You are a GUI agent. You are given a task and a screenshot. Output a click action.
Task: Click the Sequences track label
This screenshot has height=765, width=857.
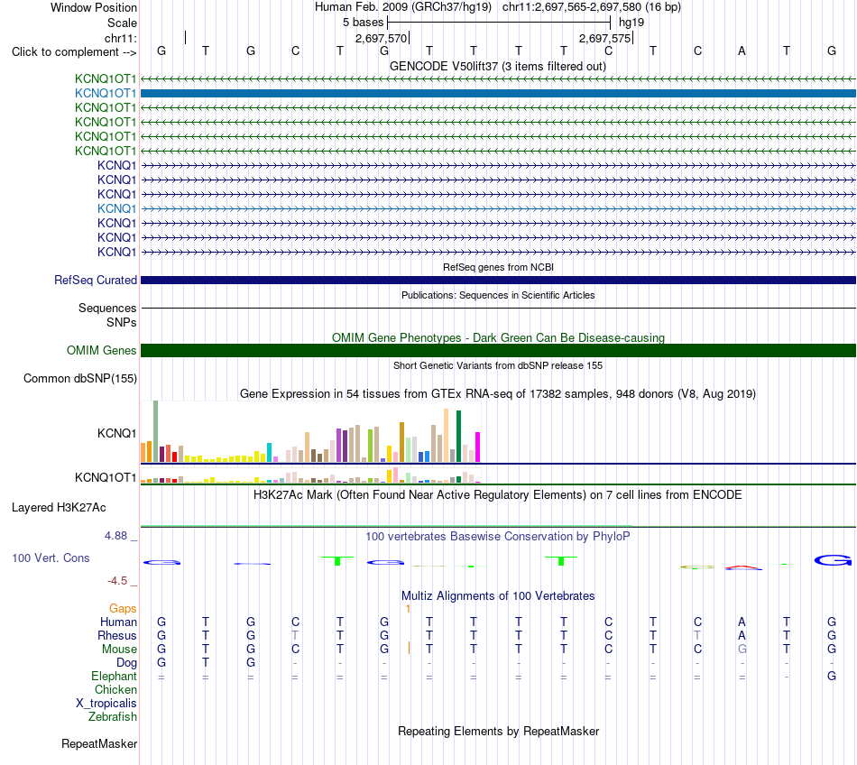[x=107, y=309]
